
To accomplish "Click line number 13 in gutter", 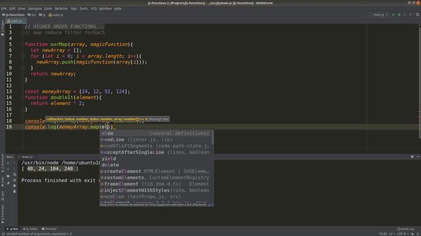I will pyautogui.click(x=9, y=92).
